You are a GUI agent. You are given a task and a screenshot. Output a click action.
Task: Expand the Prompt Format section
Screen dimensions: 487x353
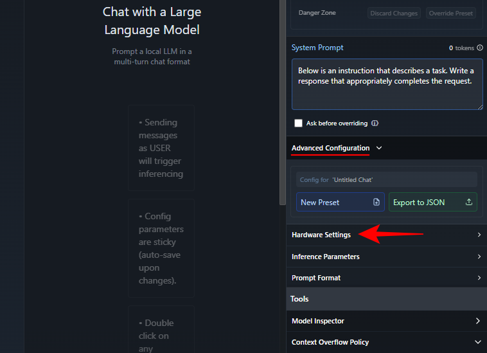click(x=386, y=278)
